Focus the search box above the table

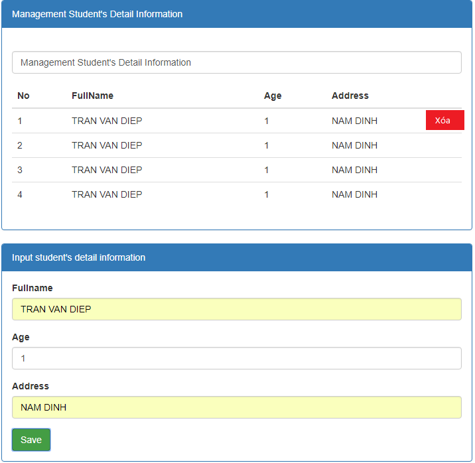click(236, 62)
